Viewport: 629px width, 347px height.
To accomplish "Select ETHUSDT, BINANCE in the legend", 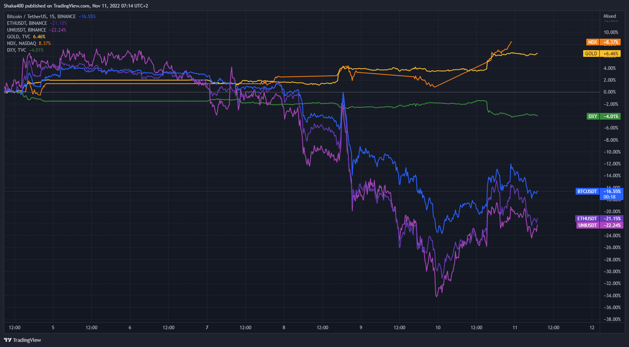I will 27,23.
